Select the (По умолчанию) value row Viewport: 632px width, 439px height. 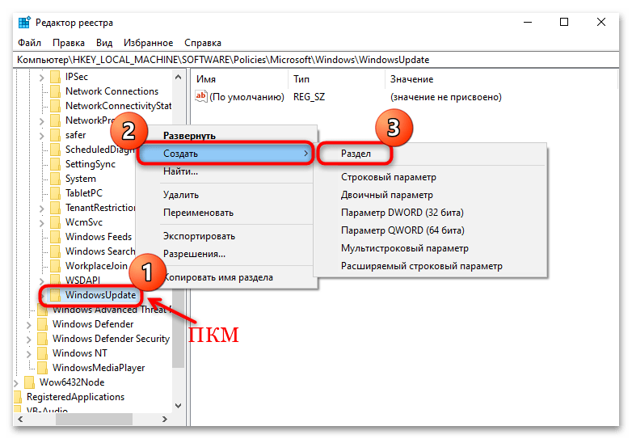coord(348,97)
